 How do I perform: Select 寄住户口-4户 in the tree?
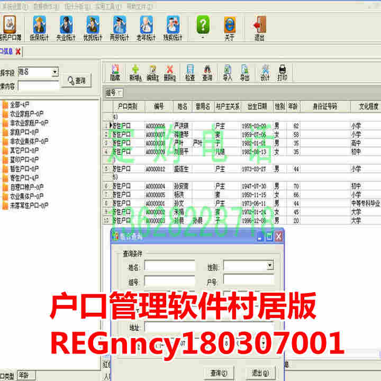point(24,178)
